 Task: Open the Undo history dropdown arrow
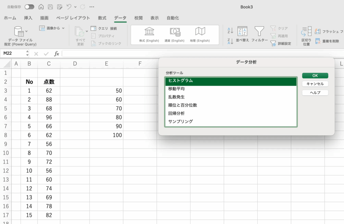tap(75, 7)
